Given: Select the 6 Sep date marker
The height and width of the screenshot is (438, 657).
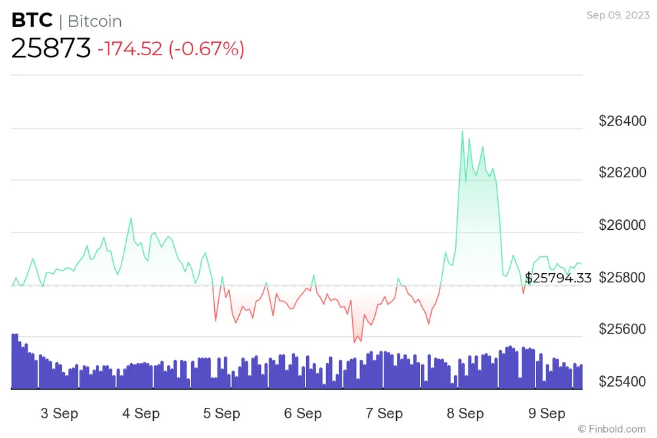Looking at the screenshot, I should click(x=303, y=413).
